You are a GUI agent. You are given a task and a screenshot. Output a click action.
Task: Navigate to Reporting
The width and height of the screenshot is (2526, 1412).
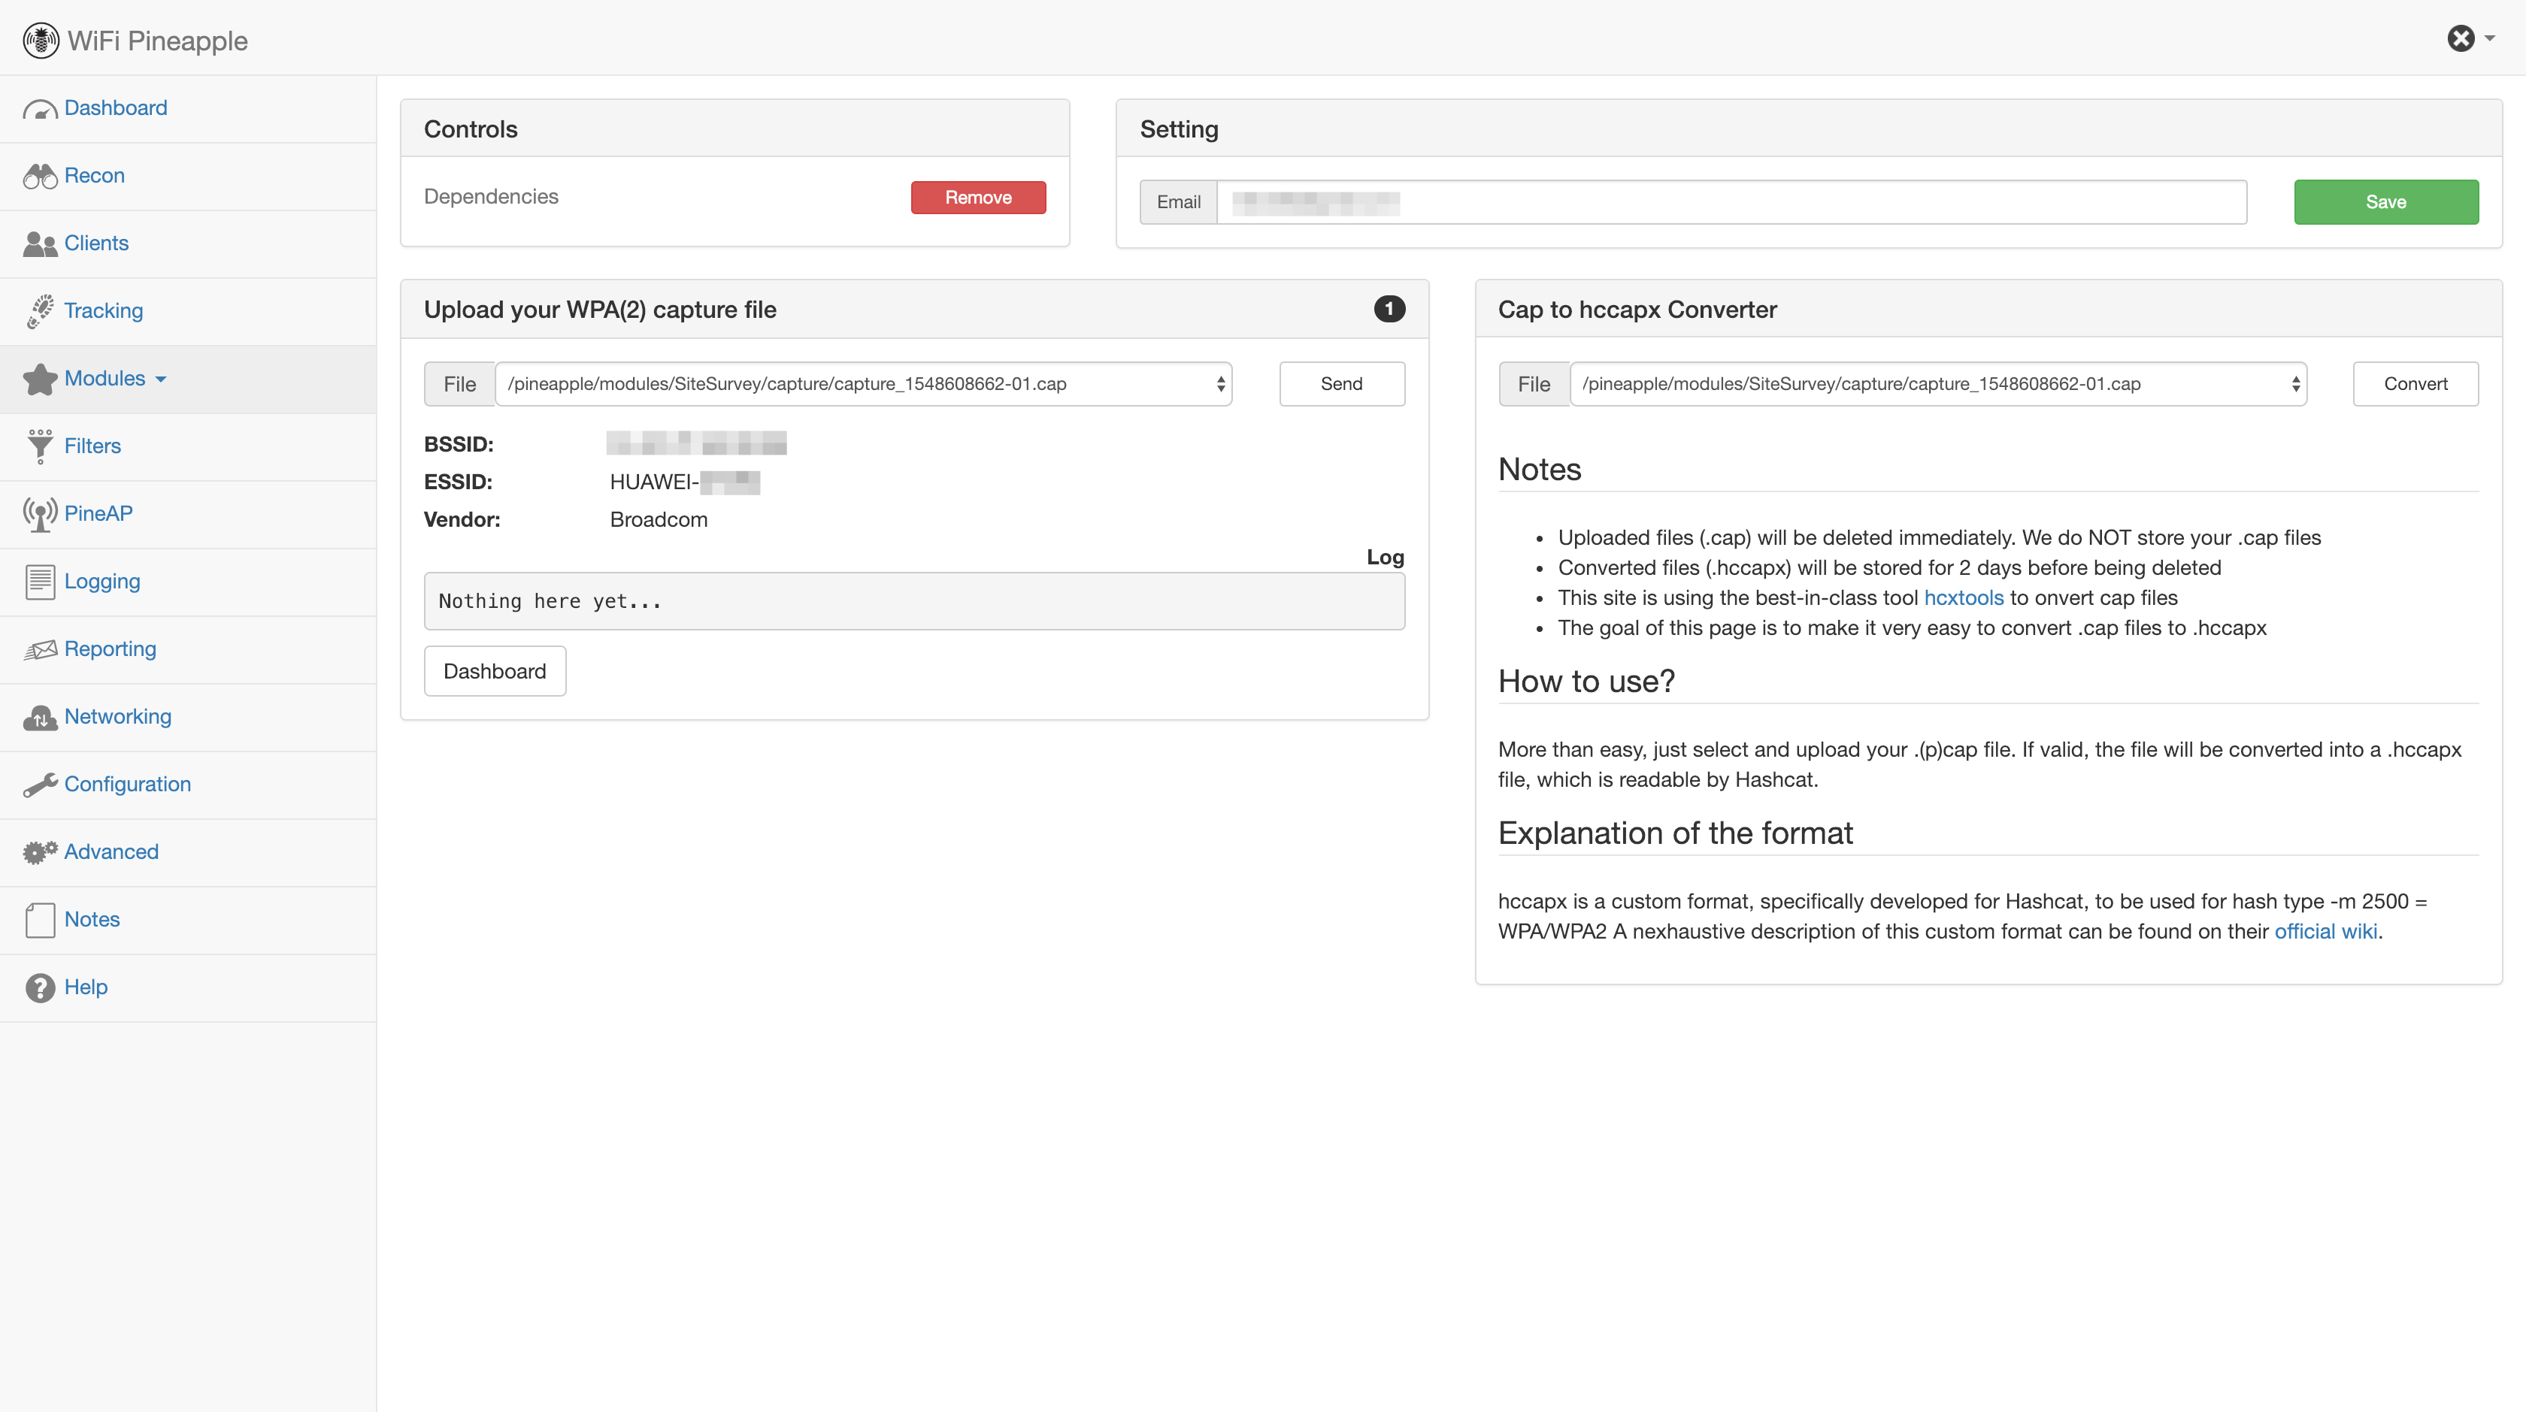[110, 649]
